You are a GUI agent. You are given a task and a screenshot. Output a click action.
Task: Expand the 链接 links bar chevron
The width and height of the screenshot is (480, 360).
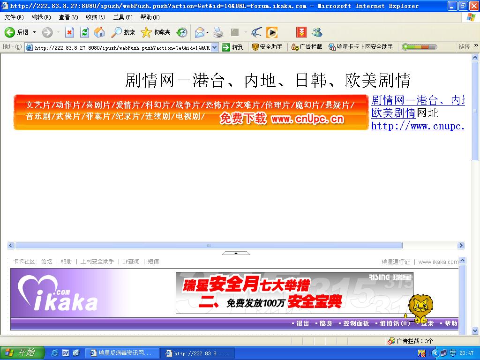[476, 45]
